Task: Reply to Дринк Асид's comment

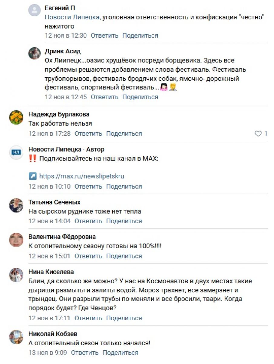Action: click(x=104, y=97)
